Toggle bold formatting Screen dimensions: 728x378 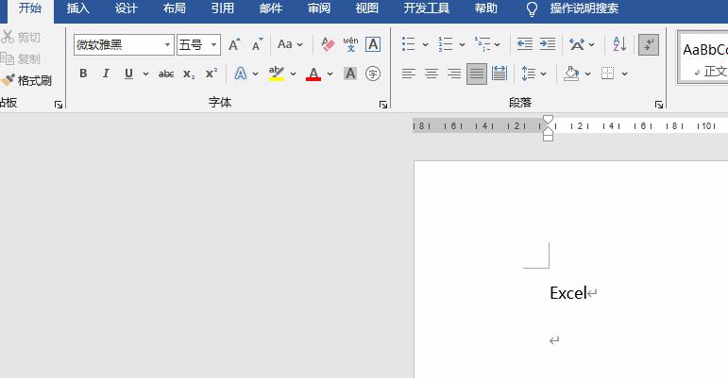pos(83,74)
